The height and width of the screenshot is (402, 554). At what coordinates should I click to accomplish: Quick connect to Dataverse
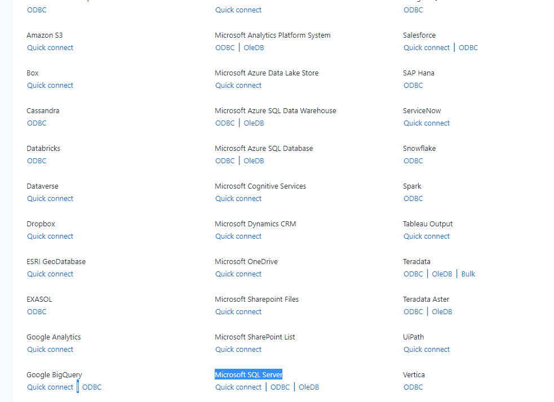[50, 198]
